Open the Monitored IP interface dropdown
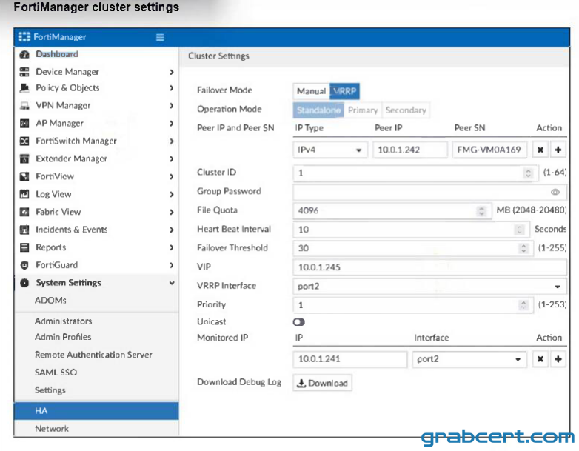 (469, 359)
